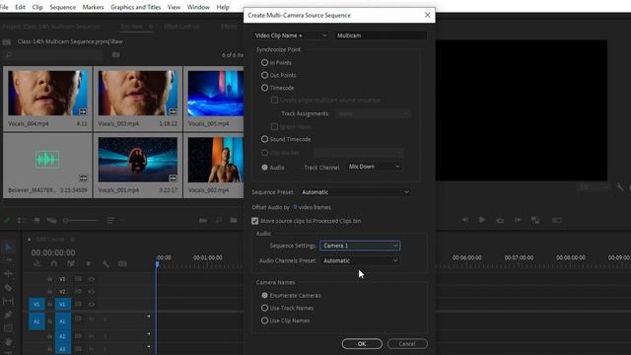Select the Rectangle tool
Screen dimensions: 631x355
8,328
